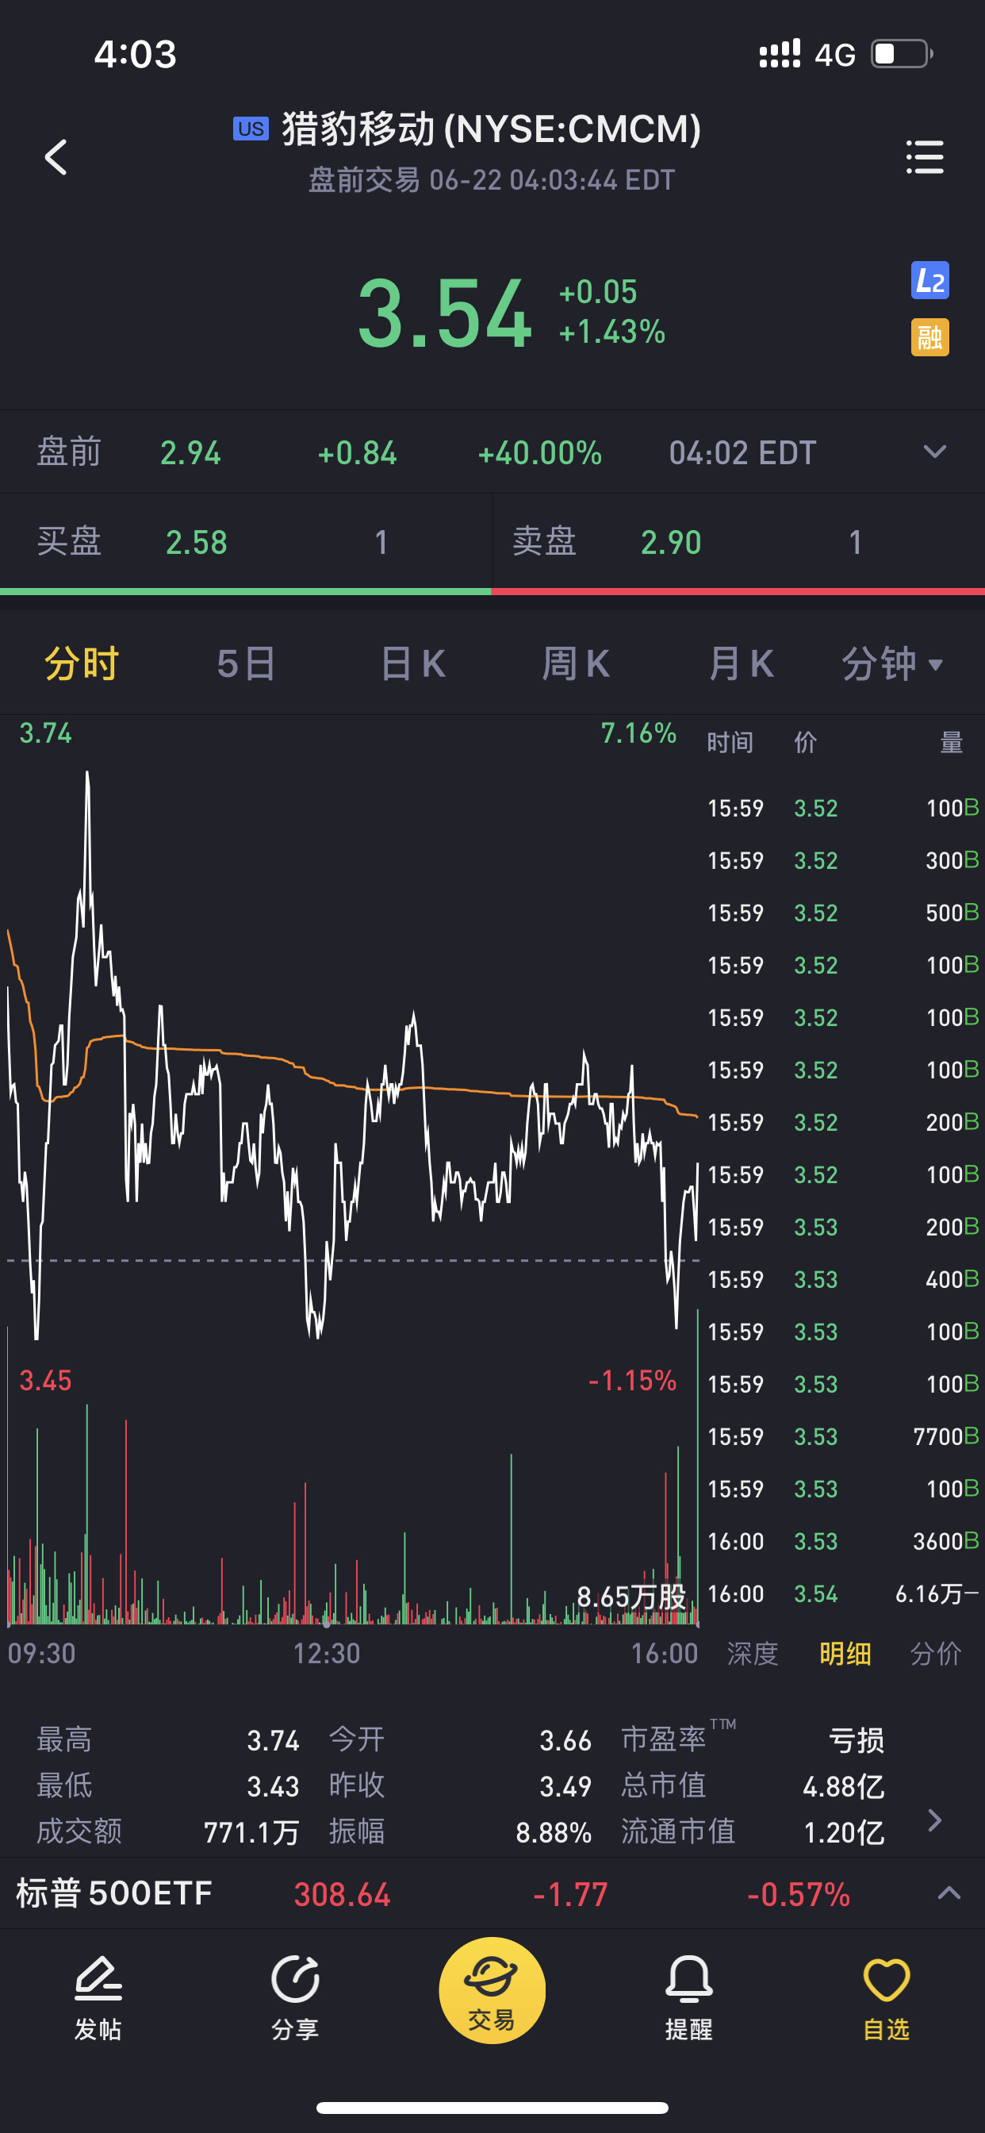The image size is (985, 2133).
Task: Tap the blue L2 level-2 quotes badge
Action: tap(929, 281)
